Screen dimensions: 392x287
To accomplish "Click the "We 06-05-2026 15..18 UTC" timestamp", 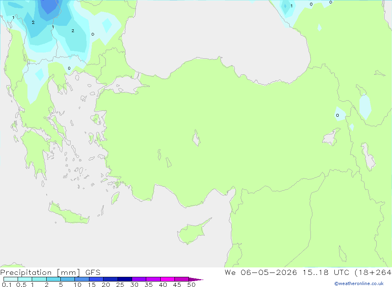I will (287, 272).
